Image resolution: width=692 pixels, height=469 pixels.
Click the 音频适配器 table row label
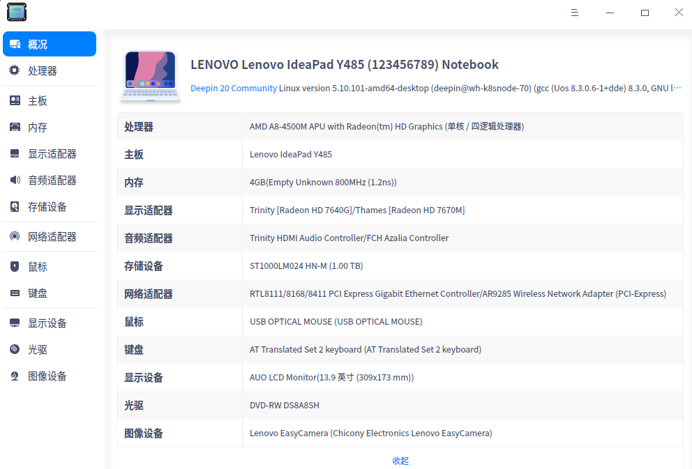coord(149,238)
